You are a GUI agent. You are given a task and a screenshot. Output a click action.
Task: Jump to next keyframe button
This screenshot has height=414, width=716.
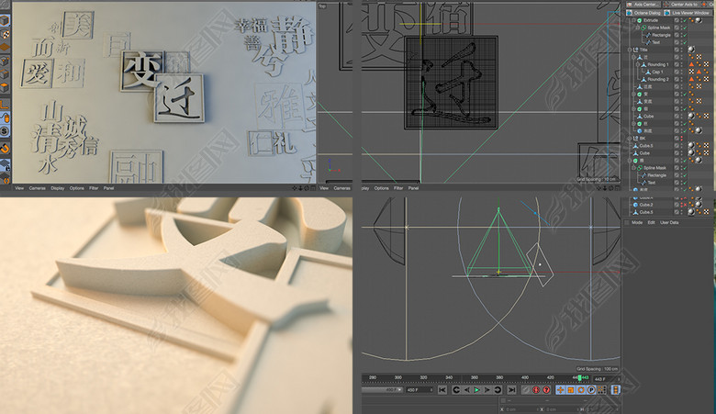click(498, 390)
